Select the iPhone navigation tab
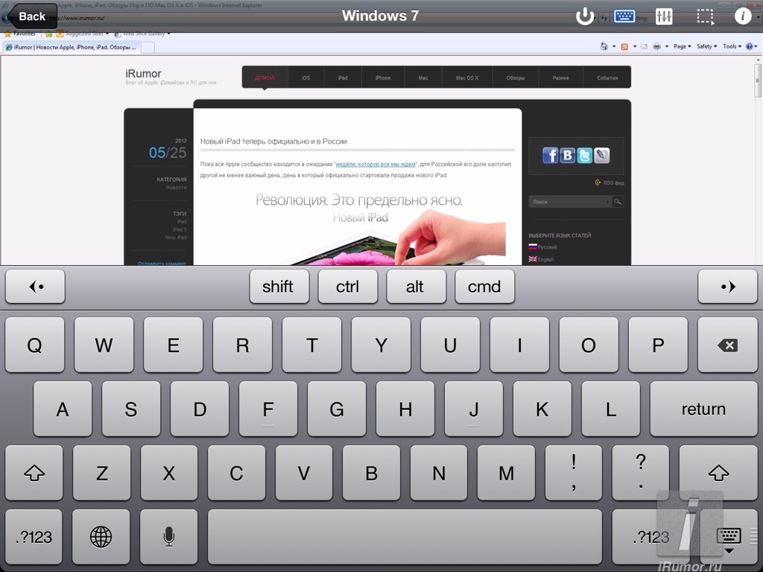This screenshot has height=572, width=763. tap(383, 77)
